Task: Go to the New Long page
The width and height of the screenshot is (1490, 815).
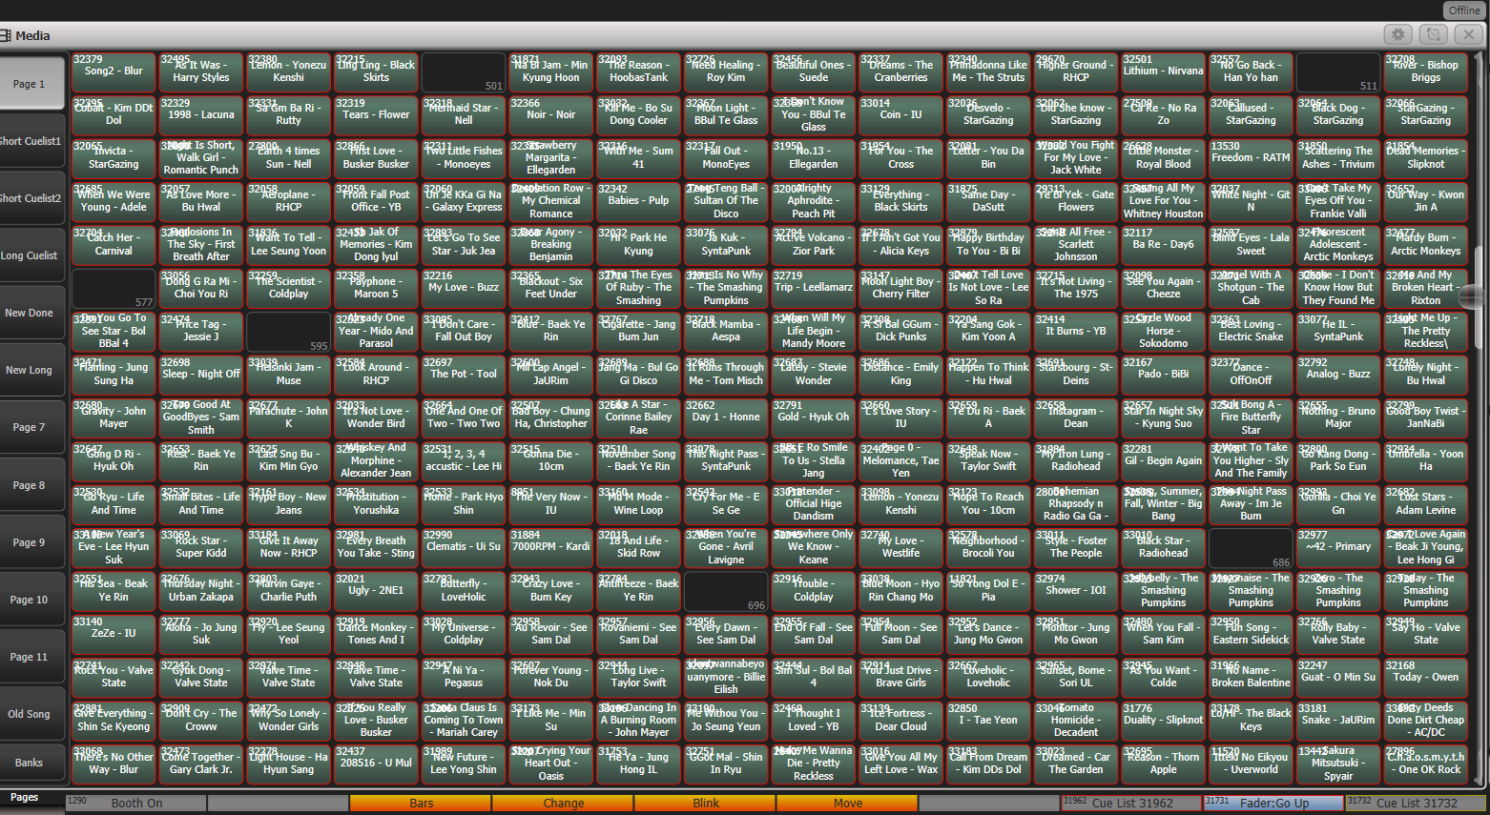Action: tap(31, 370)
